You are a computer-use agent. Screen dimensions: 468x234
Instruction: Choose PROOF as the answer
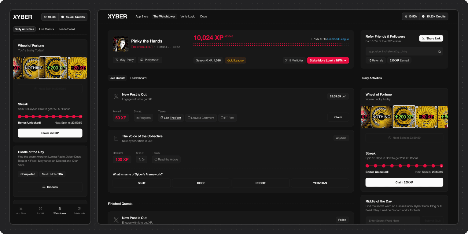point(260,183)
